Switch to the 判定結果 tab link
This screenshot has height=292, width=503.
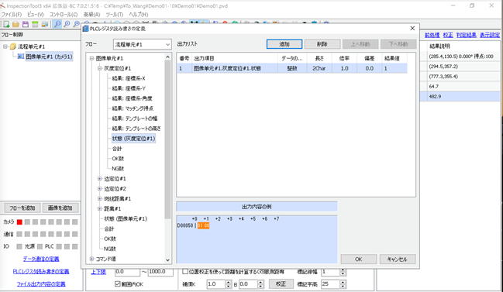click(467, 35)
